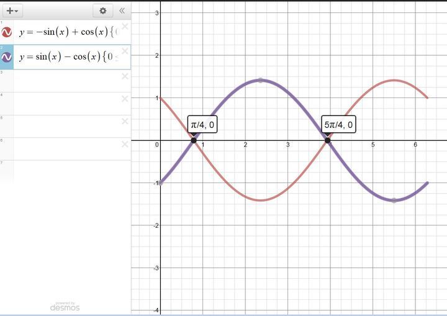
Task: Click the gray minimum point on purple curve
Action: pyautogui.click(x=394, y=201)
